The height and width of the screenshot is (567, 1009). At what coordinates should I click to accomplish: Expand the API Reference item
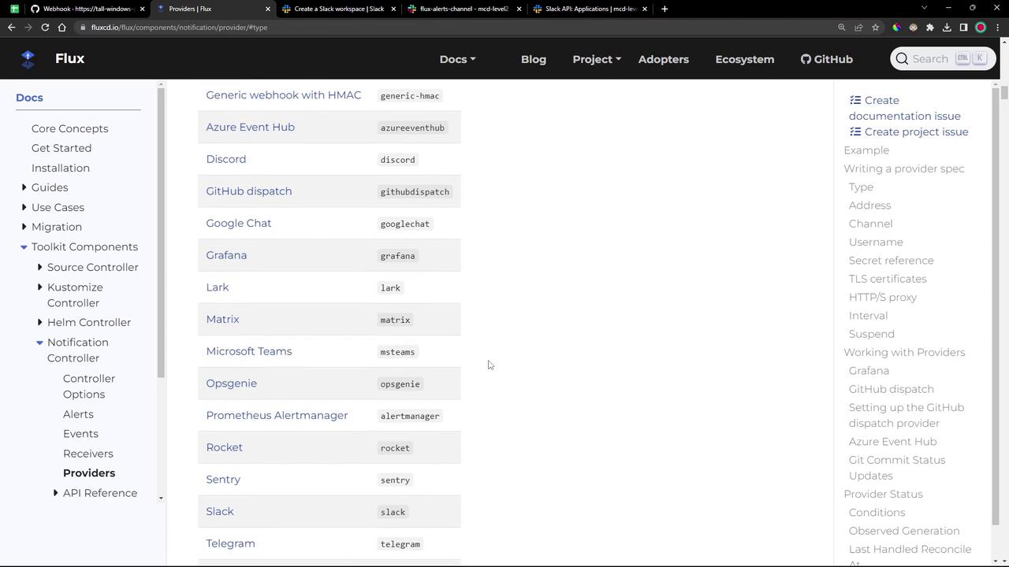click(x=55, y=493)
